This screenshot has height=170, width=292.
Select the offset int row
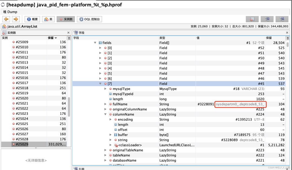click(x=179, y=130)
